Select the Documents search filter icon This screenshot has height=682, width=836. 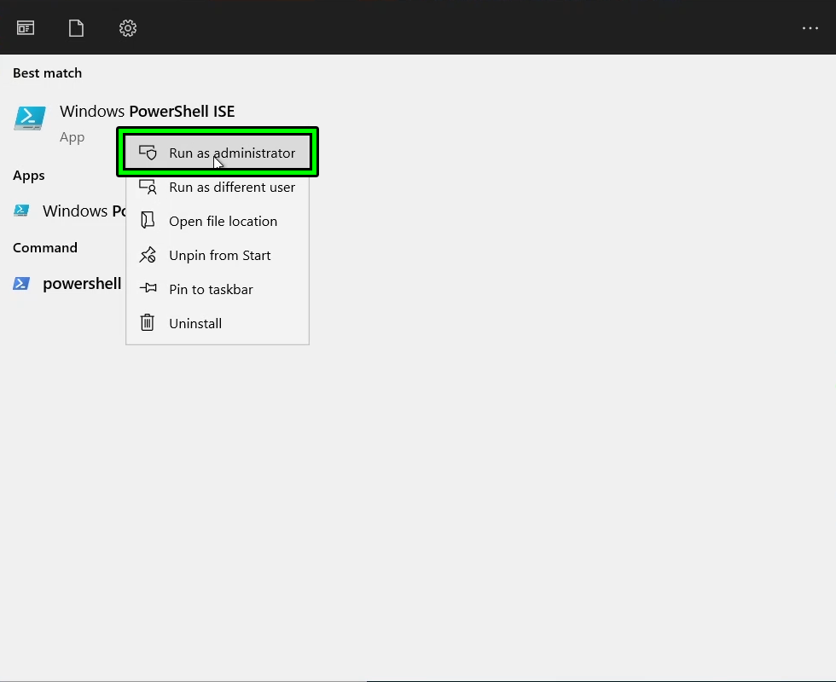[x=75, y=27]
